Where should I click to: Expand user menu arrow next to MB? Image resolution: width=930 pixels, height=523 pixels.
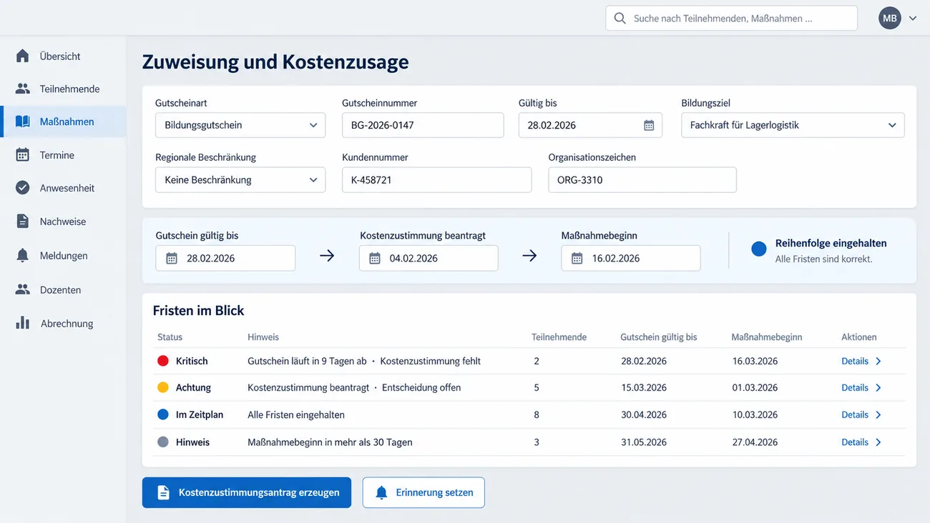click(x=913, y=19)
